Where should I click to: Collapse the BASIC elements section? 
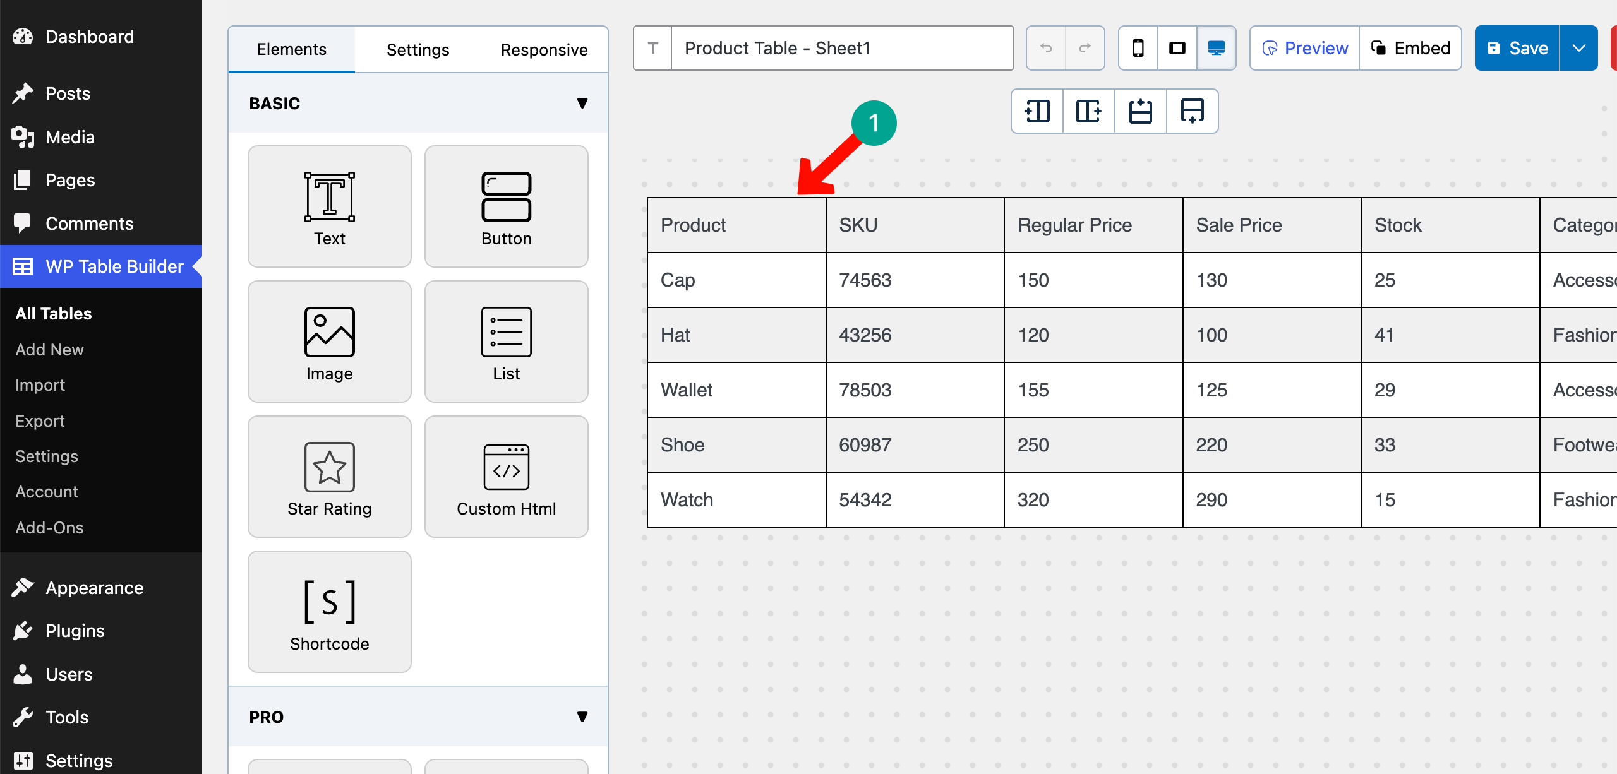click(x=582, y=103)
